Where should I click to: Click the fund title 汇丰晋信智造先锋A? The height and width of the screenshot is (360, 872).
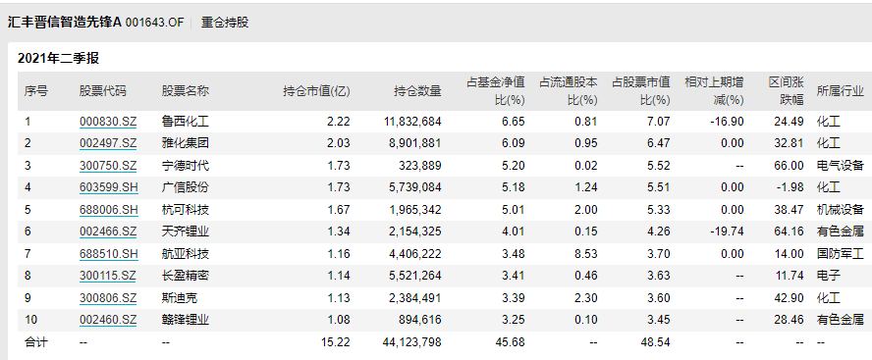[65, 23]
